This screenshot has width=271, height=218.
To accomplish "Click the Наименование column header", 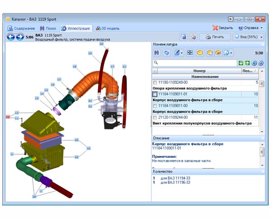I will (x=205, y=76).
